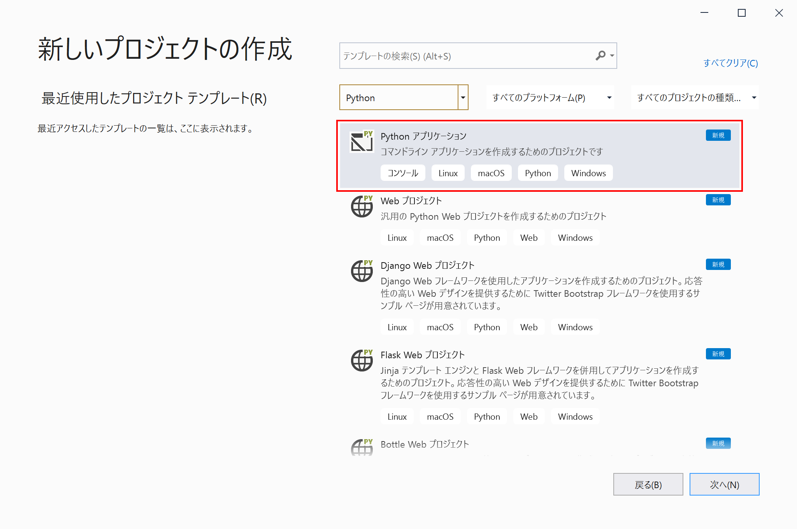797x529 pixels.
Task: Click the 戻る(B) button
Action: click(x=648, y=484)
